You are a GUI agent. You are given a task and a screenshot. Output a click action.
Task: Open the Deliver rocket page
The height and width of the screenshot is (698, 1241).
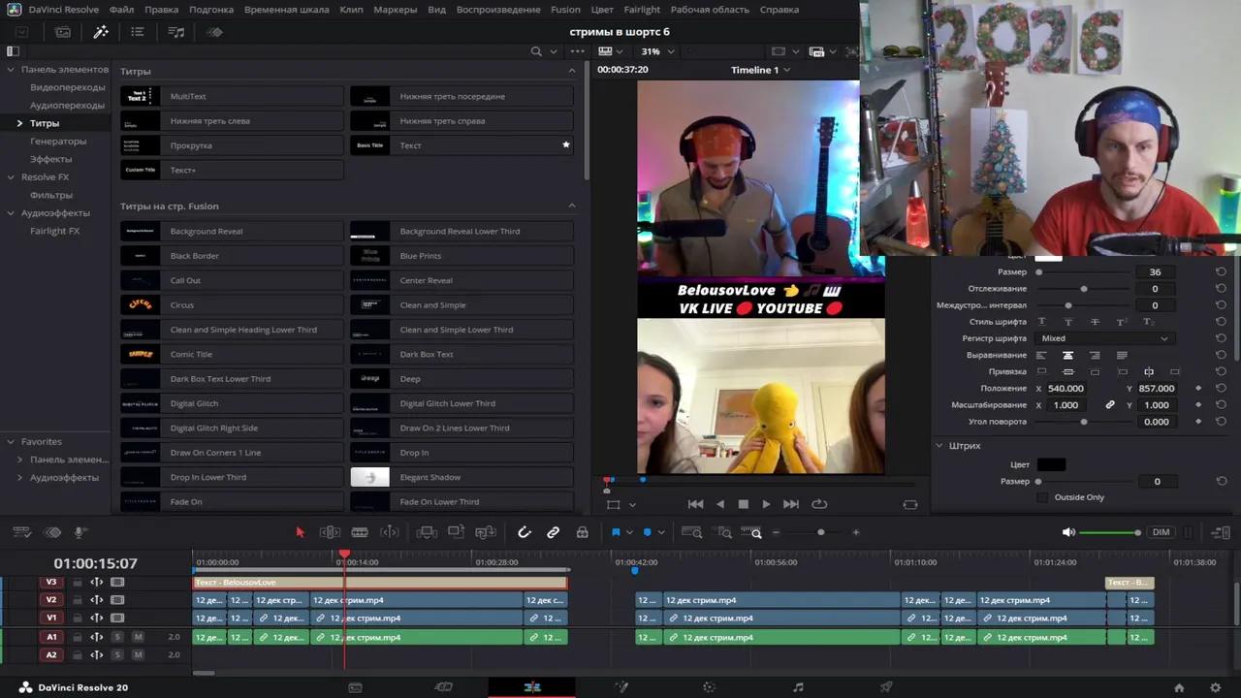click(886, 687)
